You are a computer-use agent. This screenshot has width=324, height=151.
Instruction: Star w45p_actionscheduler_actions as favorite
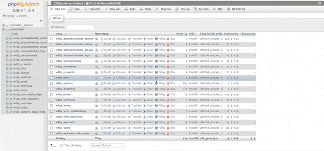click(x=96, y=39)
